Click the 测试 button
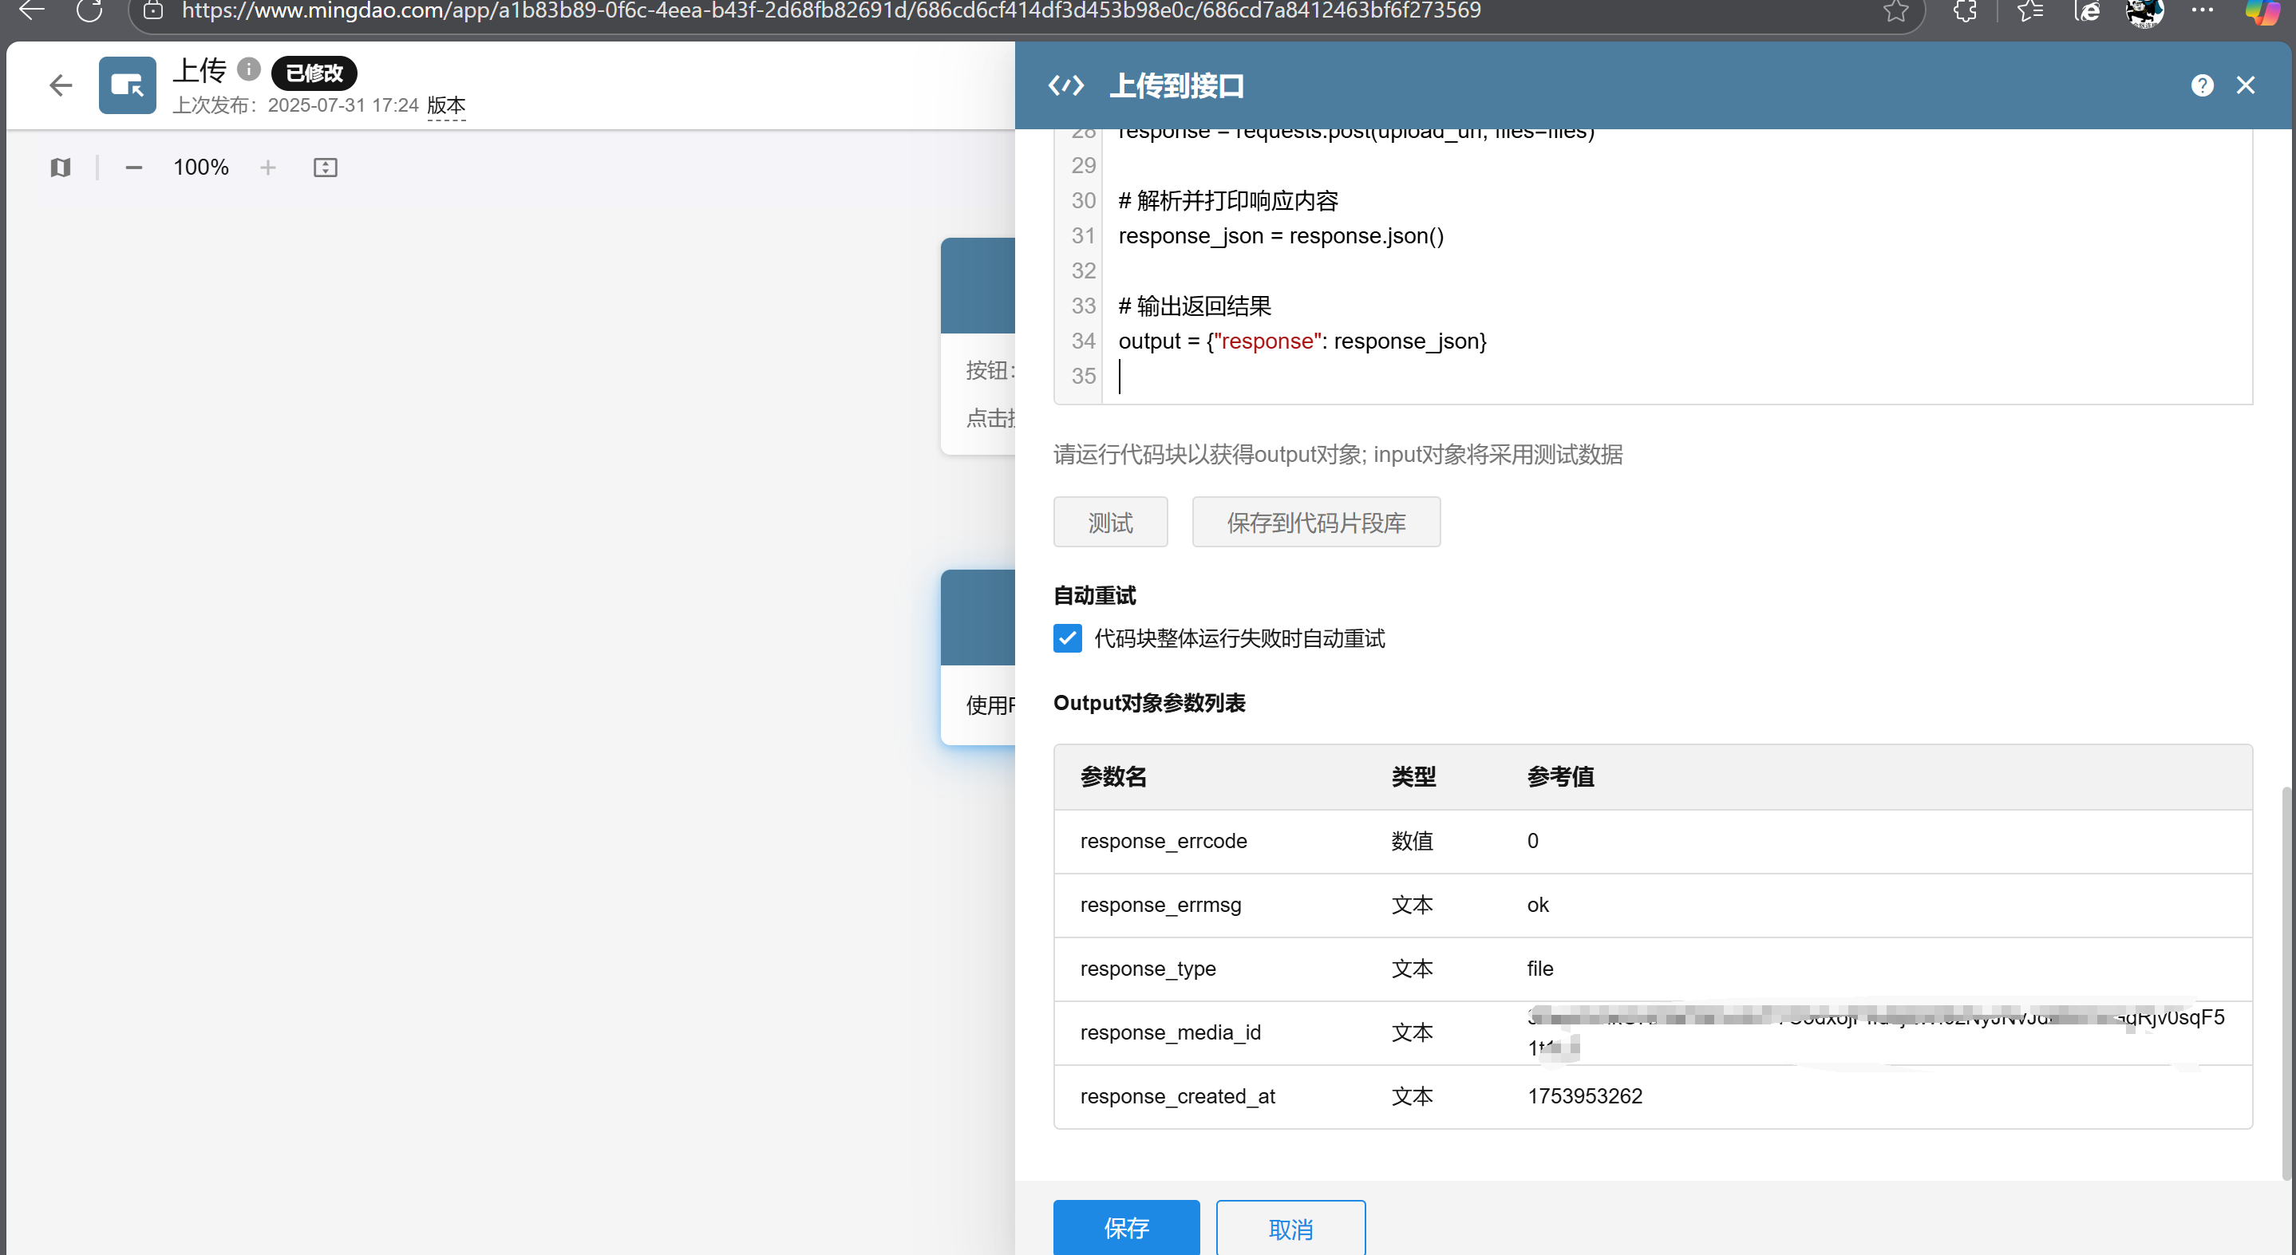2296x1255 pixels. (x=1109, y=523)
